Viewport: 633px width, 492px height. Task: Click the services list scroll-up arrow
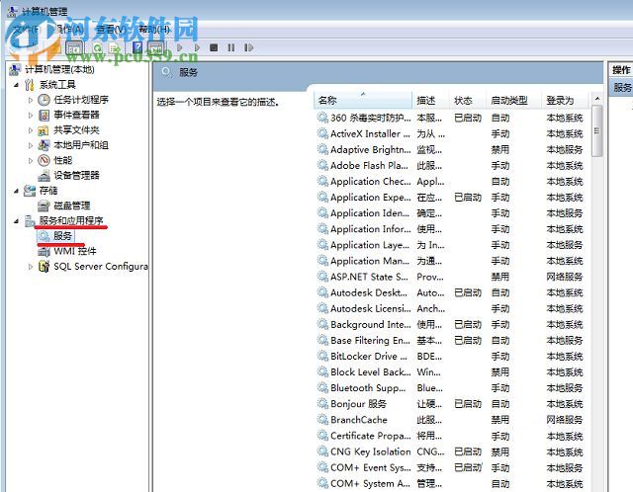coord(597,99)
